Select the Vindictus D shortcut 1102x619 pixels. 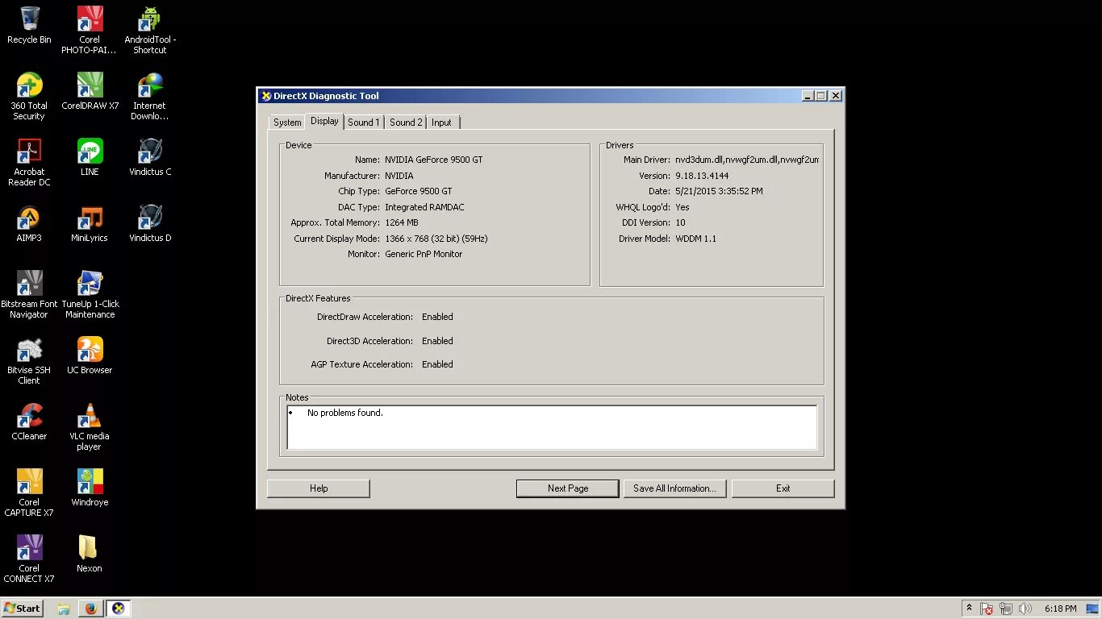coord(150,223)
